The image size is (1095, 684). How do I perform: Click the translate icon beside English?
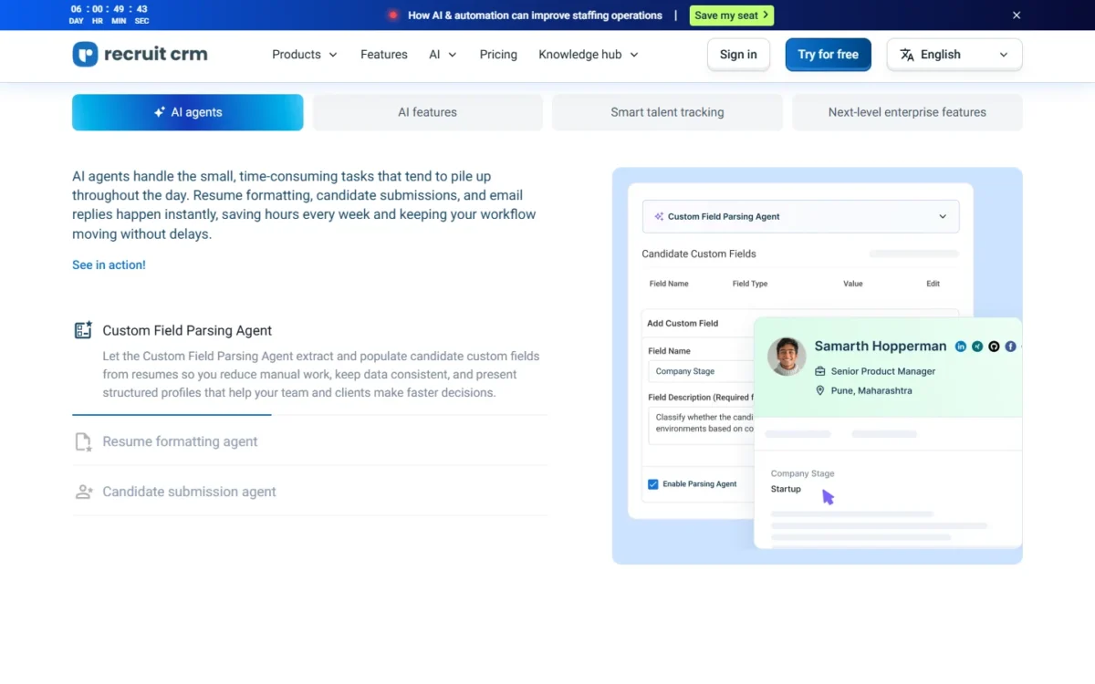(x=907, y=55)
